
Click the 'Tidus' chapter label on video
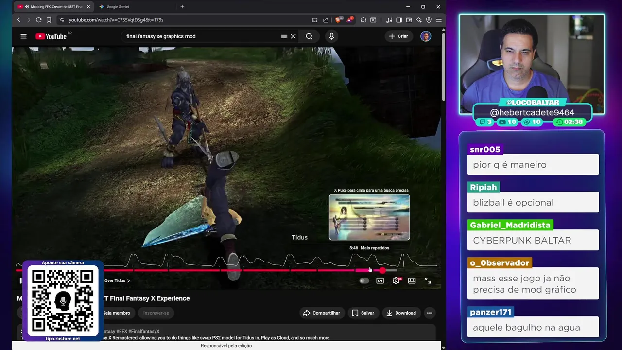coord(299,237)
